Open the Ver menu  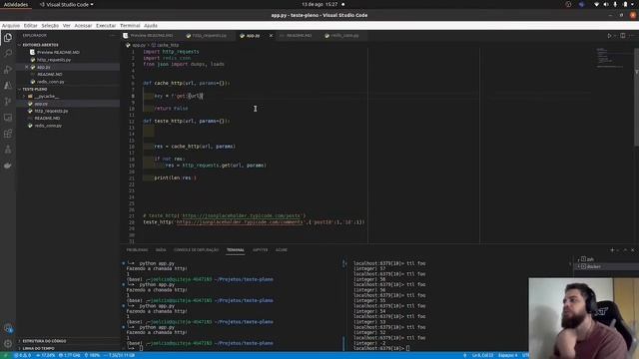67,26
